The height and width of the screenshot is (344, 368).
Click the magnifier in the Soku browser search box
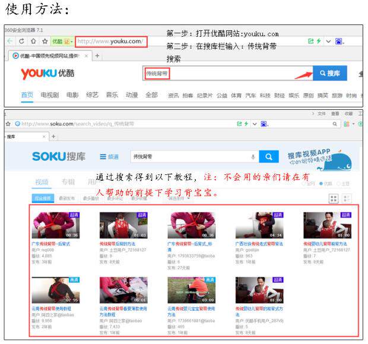335,124
